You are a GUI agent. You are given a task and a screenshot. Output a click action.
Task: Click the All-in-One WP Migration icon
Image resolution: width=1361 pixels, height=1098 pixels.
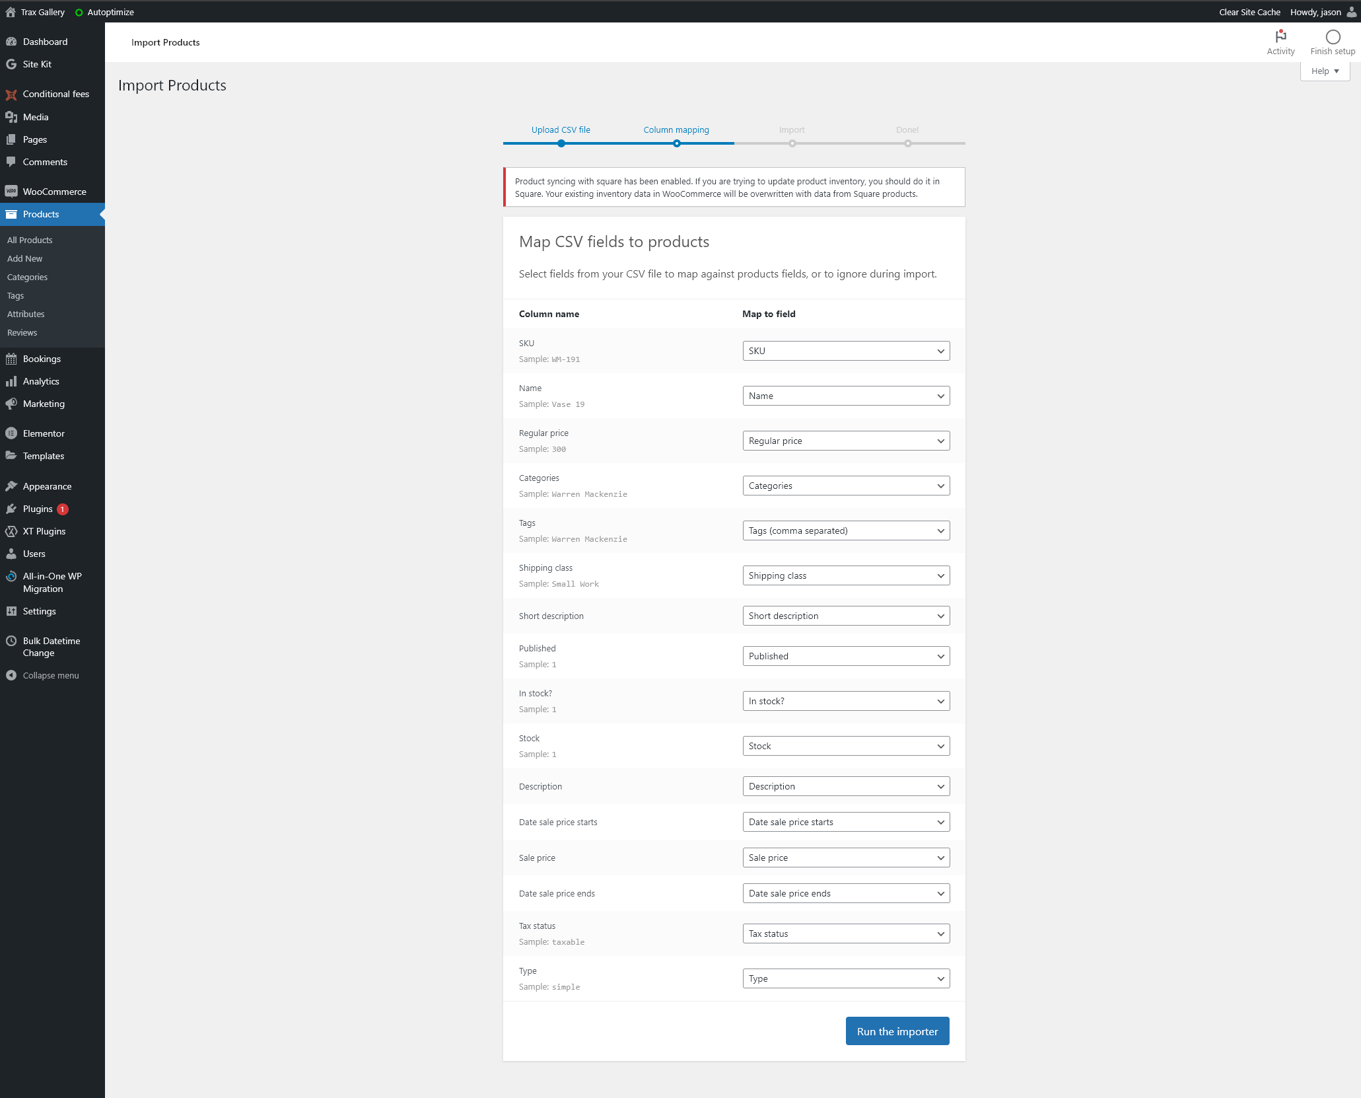(11, 576)
